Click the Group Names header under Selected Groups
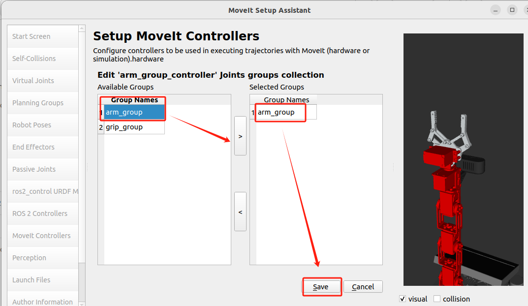Image resolution: width=528 pixels, height=306 pixels. (286, 100)
